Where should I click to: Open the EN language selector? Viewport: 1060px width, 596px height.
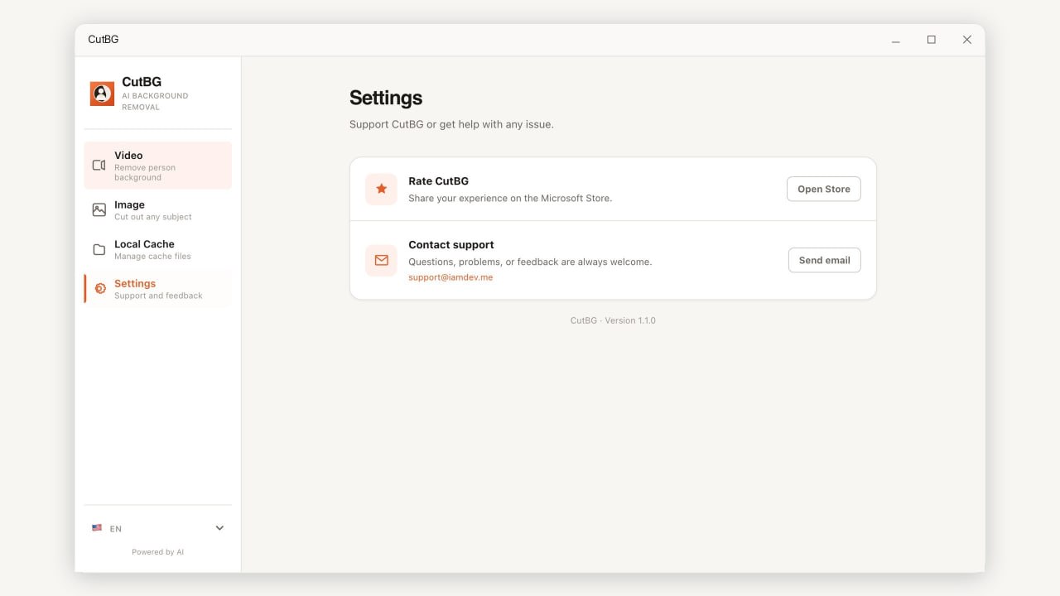(157, 528)
